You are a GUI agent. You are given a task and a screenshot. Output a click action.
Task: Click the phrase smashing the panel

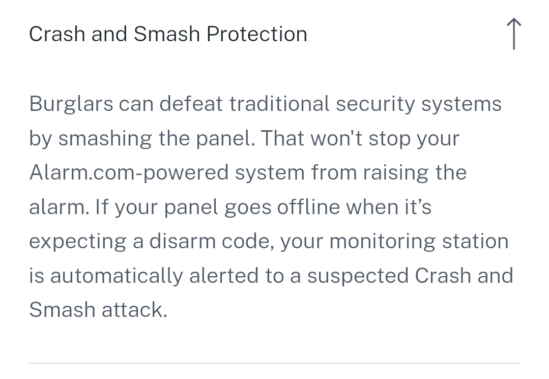[156, 138]
